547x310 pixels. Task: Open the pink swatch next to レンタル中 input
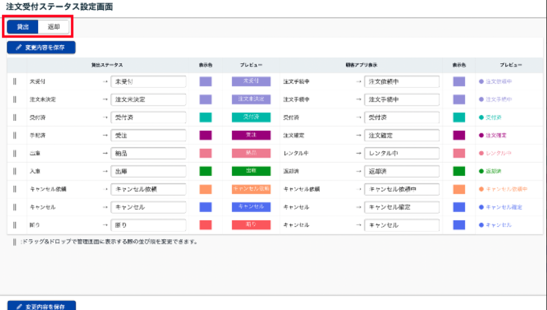click(x=458, y=153)
